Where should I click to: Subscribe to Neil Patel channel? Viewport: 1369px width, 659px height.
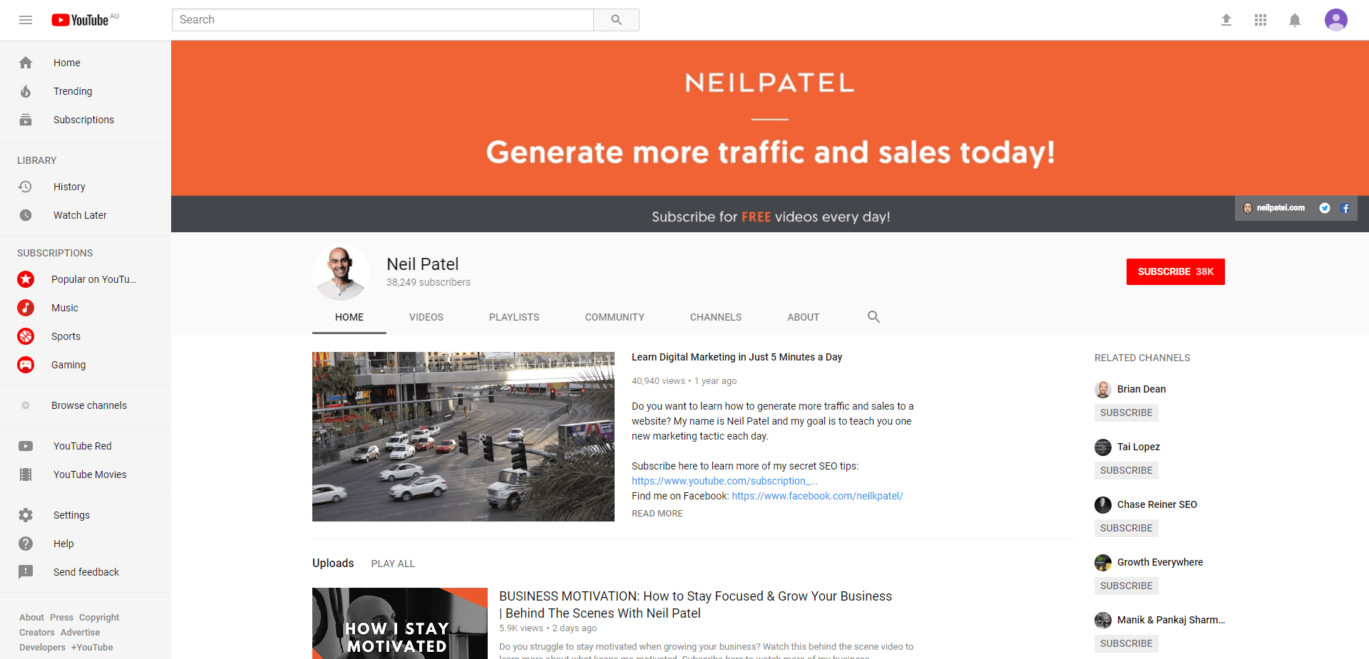[1175, 271]
